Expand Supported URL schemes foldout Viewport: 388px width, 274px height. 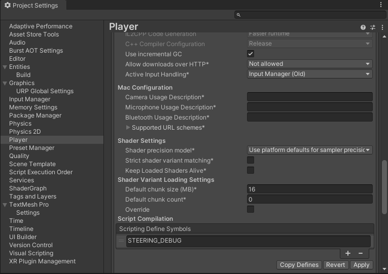point(128,128)
